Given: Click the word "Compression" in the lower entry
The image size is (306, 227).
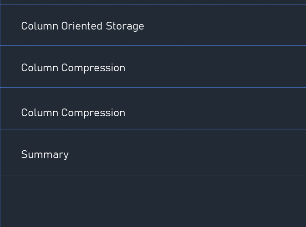Looking at the screenshot, I should [x=93, y=113].
